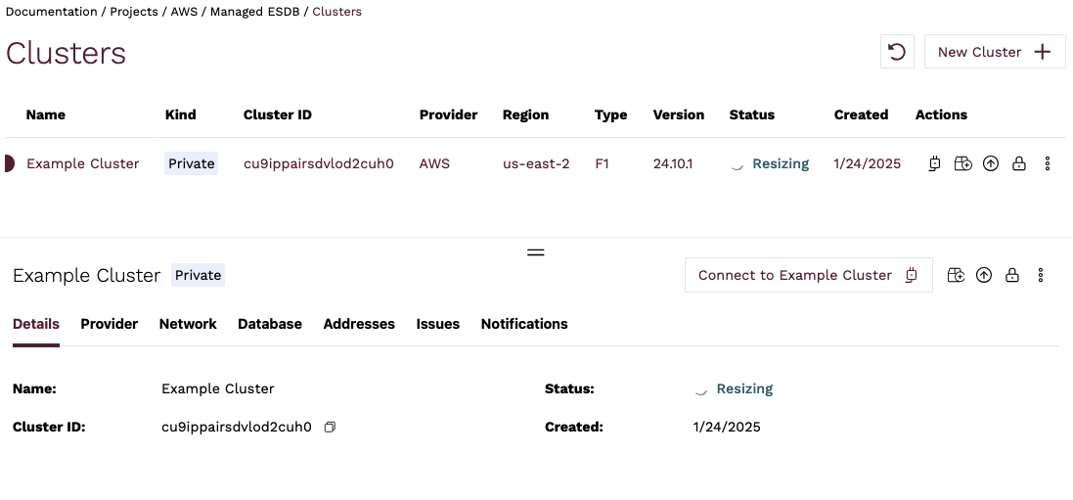The height and width of the screenshot is (500, 1073).
Task: Click the New Cluster button
Action: pyautogui.click(x=994, y=52)
